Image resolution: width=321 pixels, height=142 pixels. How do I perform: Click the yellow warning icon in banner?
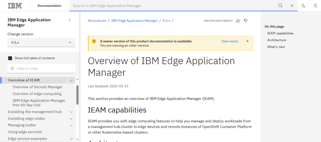click(x=94, y=41)
